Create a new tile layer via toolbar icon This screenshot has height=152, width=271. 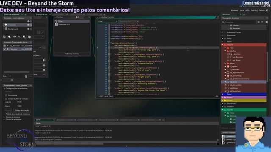point(14,37)
